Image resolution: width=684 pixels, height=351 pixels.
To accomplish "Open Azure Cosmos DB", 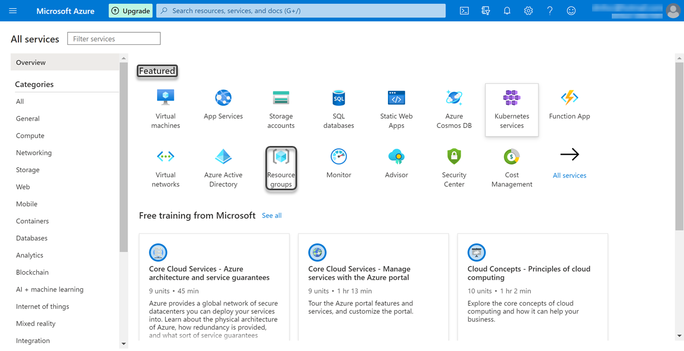I will coord(454,109).
